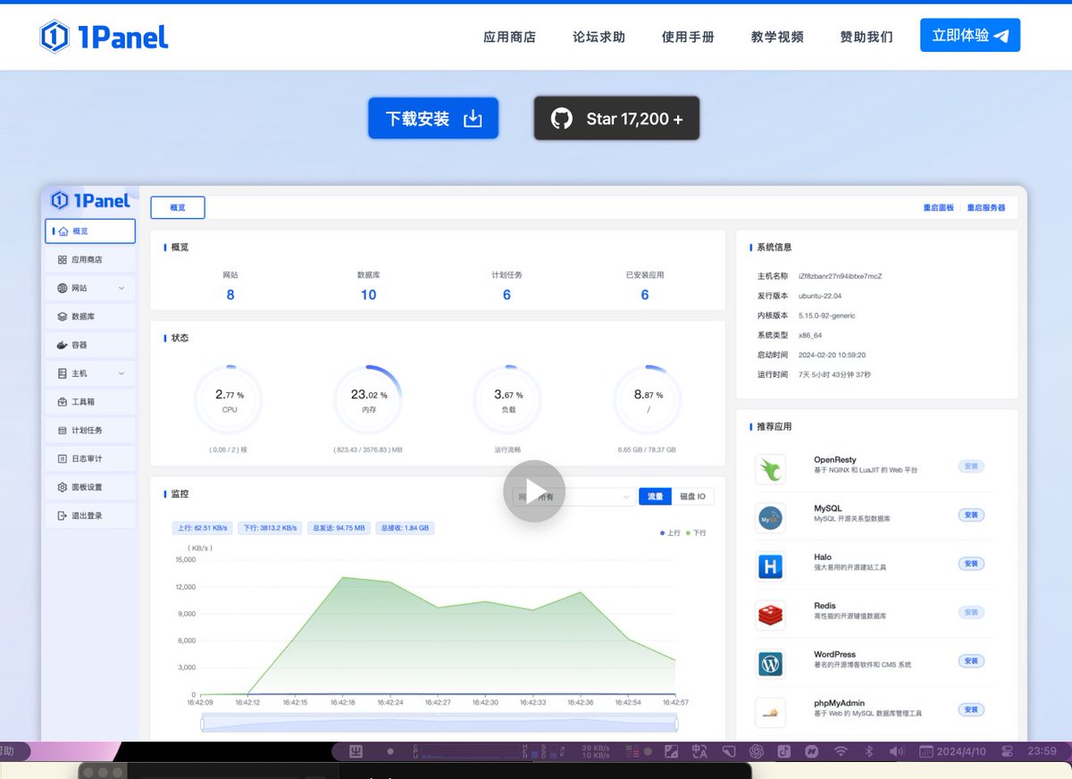Click the WordPress W icon

[770, 664]
